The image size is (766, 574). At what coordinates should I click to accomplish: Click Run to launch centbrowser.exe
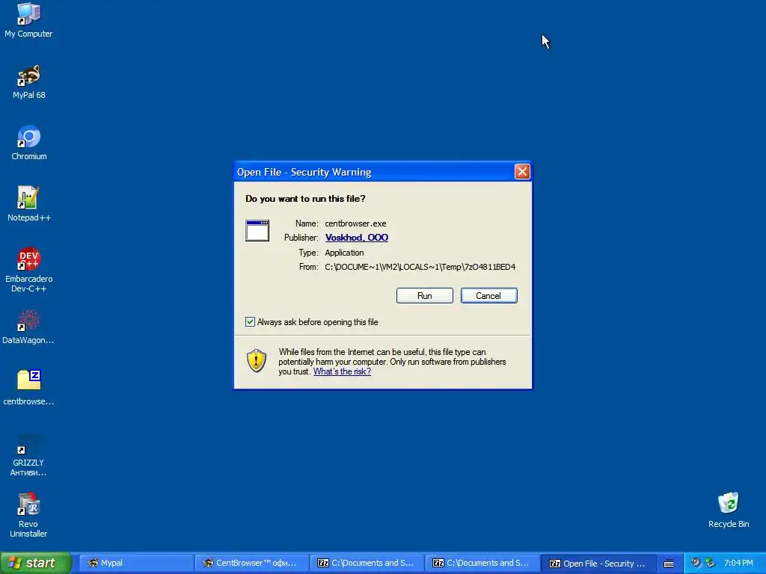[425, 296]
